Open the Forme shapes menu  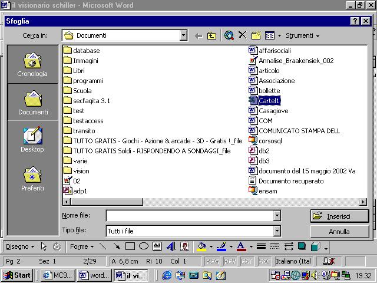tap(81, 246)
